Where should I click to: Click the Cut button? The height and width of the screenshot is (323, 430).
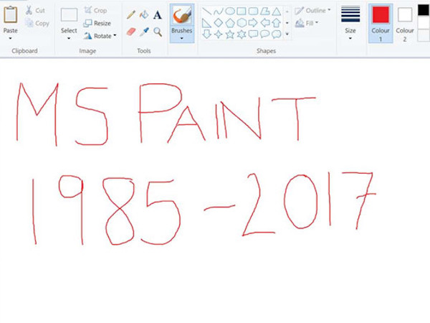35,11
